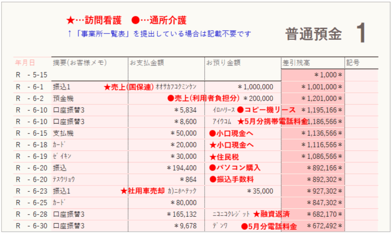Click payment amount ＊194,400
The width and height of the screenshot is (391, 233).
click(x=182, y=168)
